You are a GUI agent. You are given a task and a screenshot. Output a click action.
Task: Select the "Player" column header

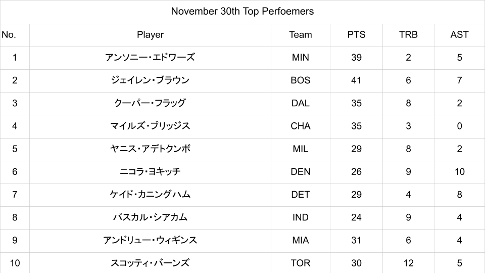pos(150,35)
